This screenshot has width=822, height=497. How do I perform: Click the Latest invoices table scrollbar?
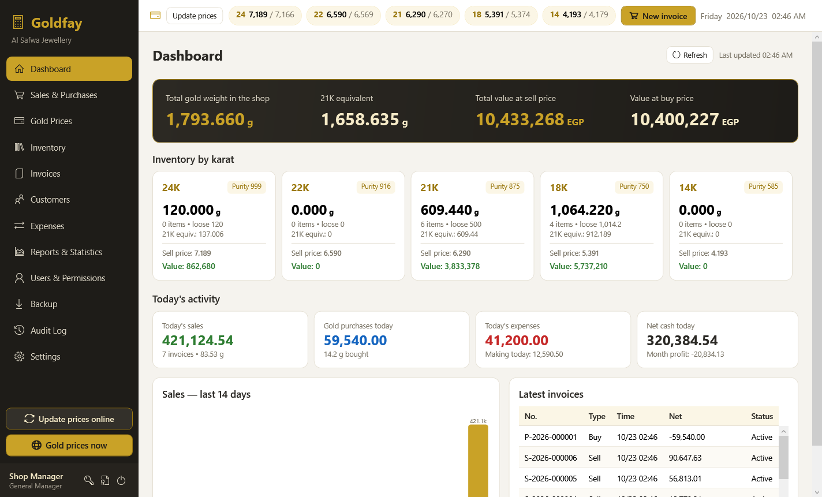tap(783, 457)
